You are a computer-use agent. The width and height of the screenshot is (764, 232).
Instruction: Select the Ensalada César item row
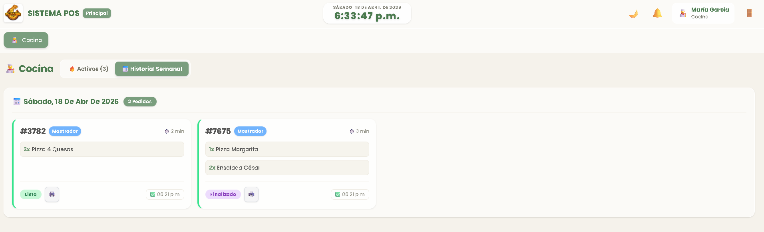pyautogui.click(x=287, y=168)
